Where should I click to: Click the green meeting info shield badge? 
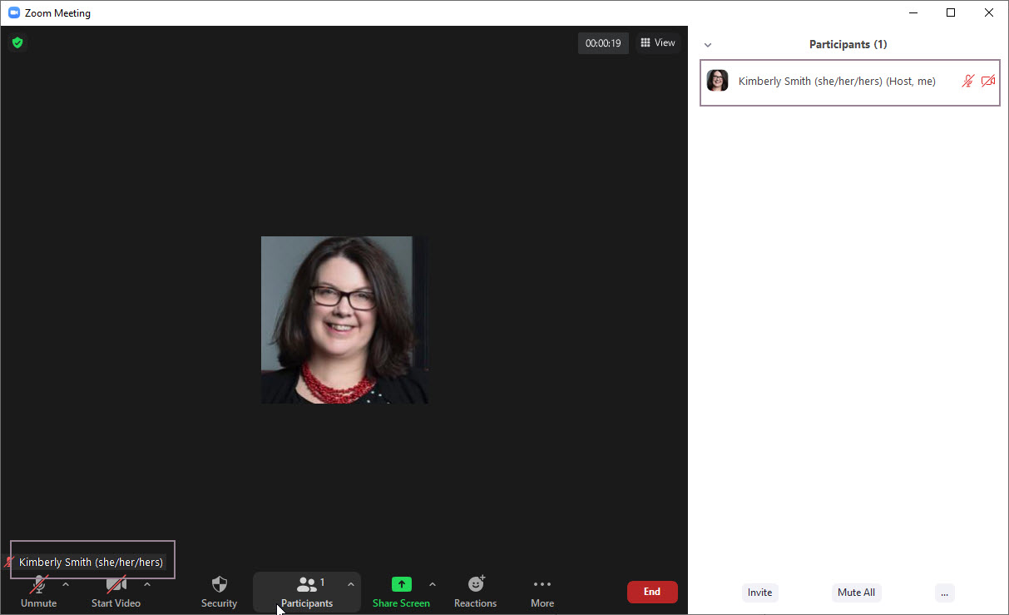click(x=17, y=42)
